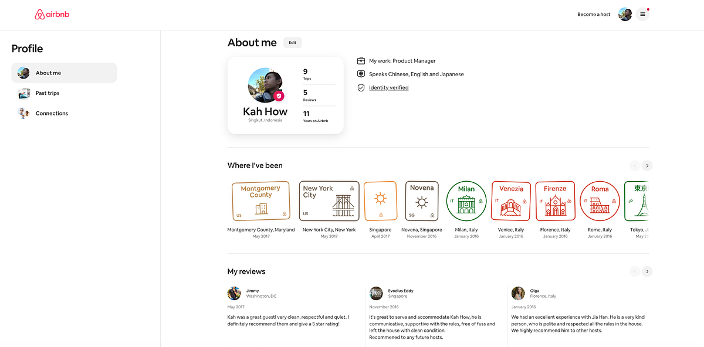Image resolution: width=704 pixels, height=347 pixels.
Task: Click the briefcase icon beside My work
Action: coord(361,61)
